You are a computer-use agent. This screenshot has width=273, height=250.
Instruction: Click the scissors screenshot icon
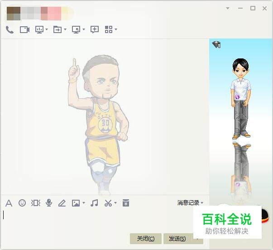point(108,203)
